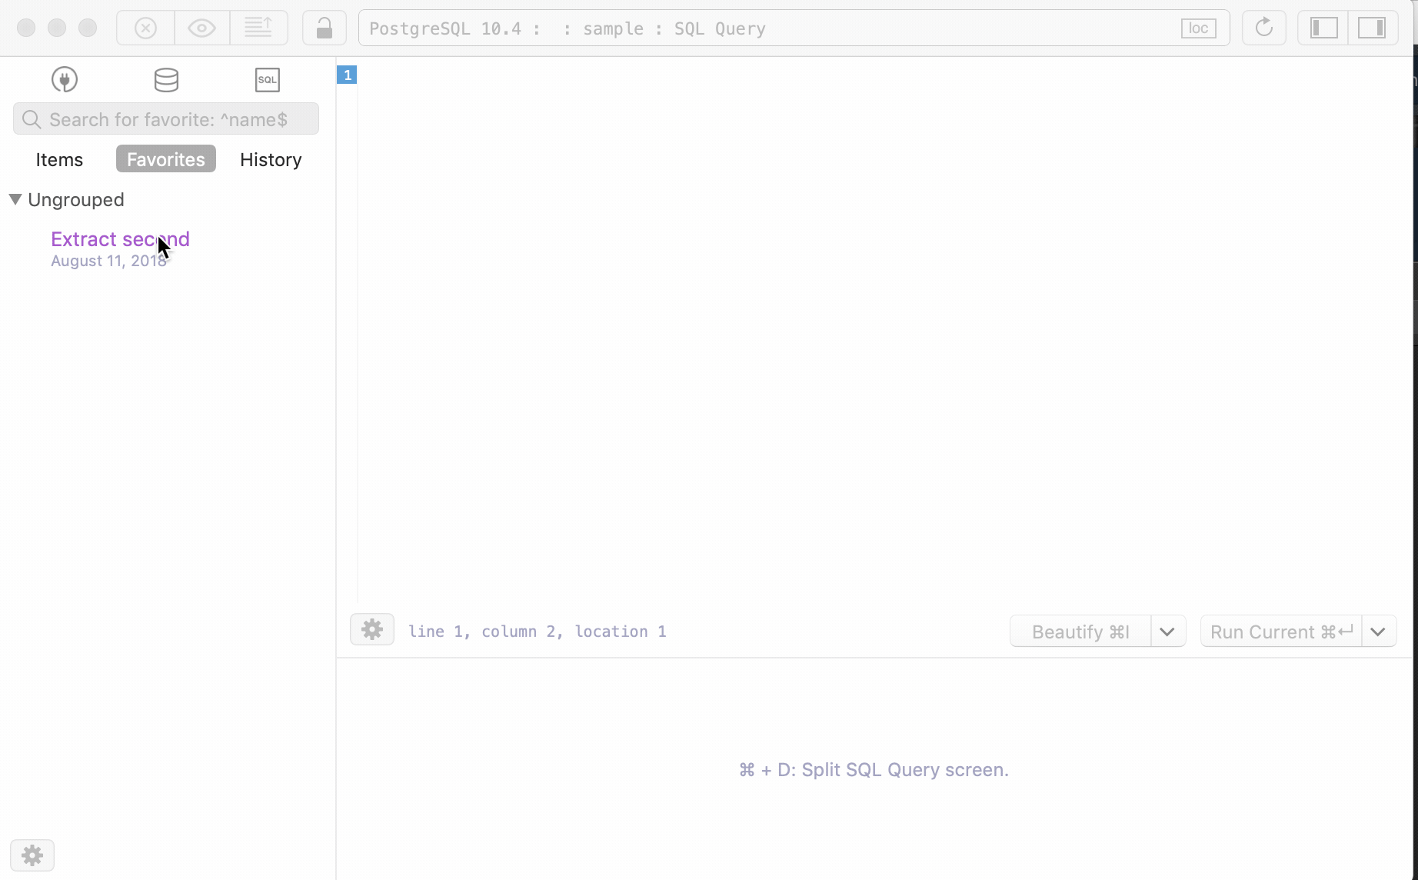
Task: Open the Beautify dropdown arrow
Action: [x=1167, y=632]
